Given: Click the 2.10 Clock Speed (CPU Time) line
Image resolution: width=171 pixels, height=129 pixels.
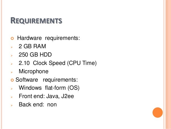Looking at the screenshot, I should coord(58,63).
